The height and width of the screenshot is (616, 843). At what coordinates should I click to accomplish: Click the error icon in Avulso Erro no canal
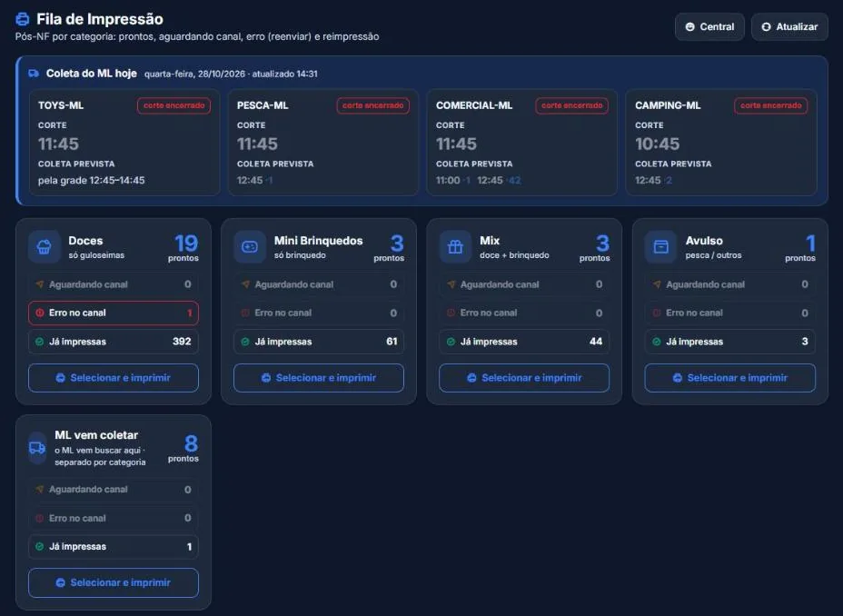657,313
